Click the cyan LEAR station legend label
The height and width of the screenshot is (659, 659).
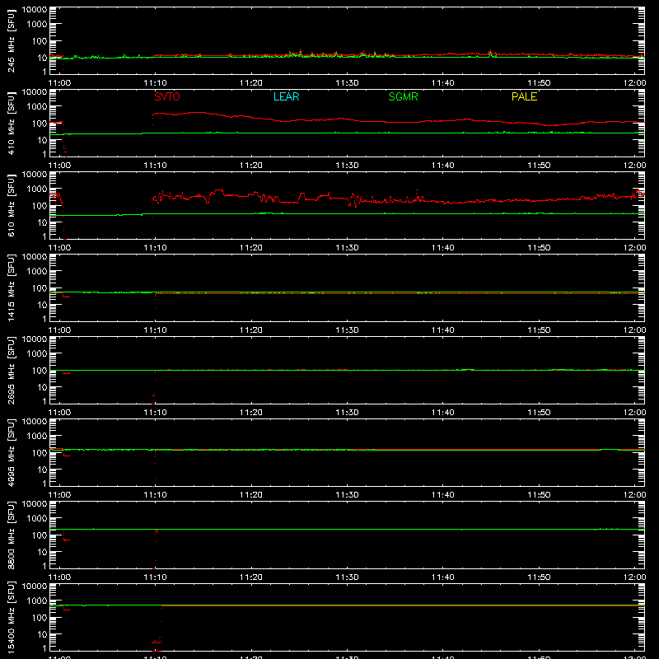tap(286, 96)
